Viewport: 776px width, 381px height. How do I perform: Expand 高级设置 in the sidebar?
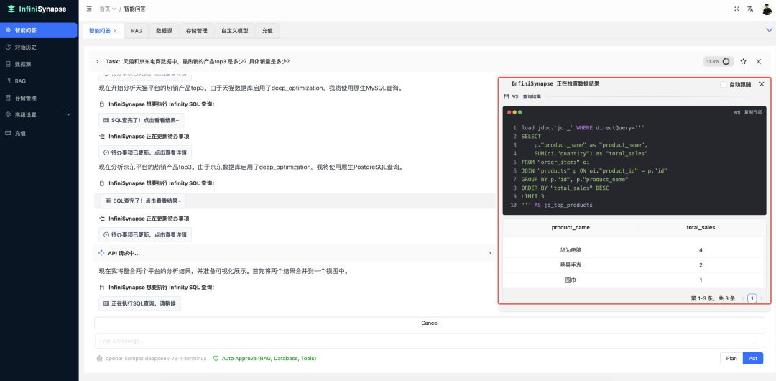[x=39, y=115]
